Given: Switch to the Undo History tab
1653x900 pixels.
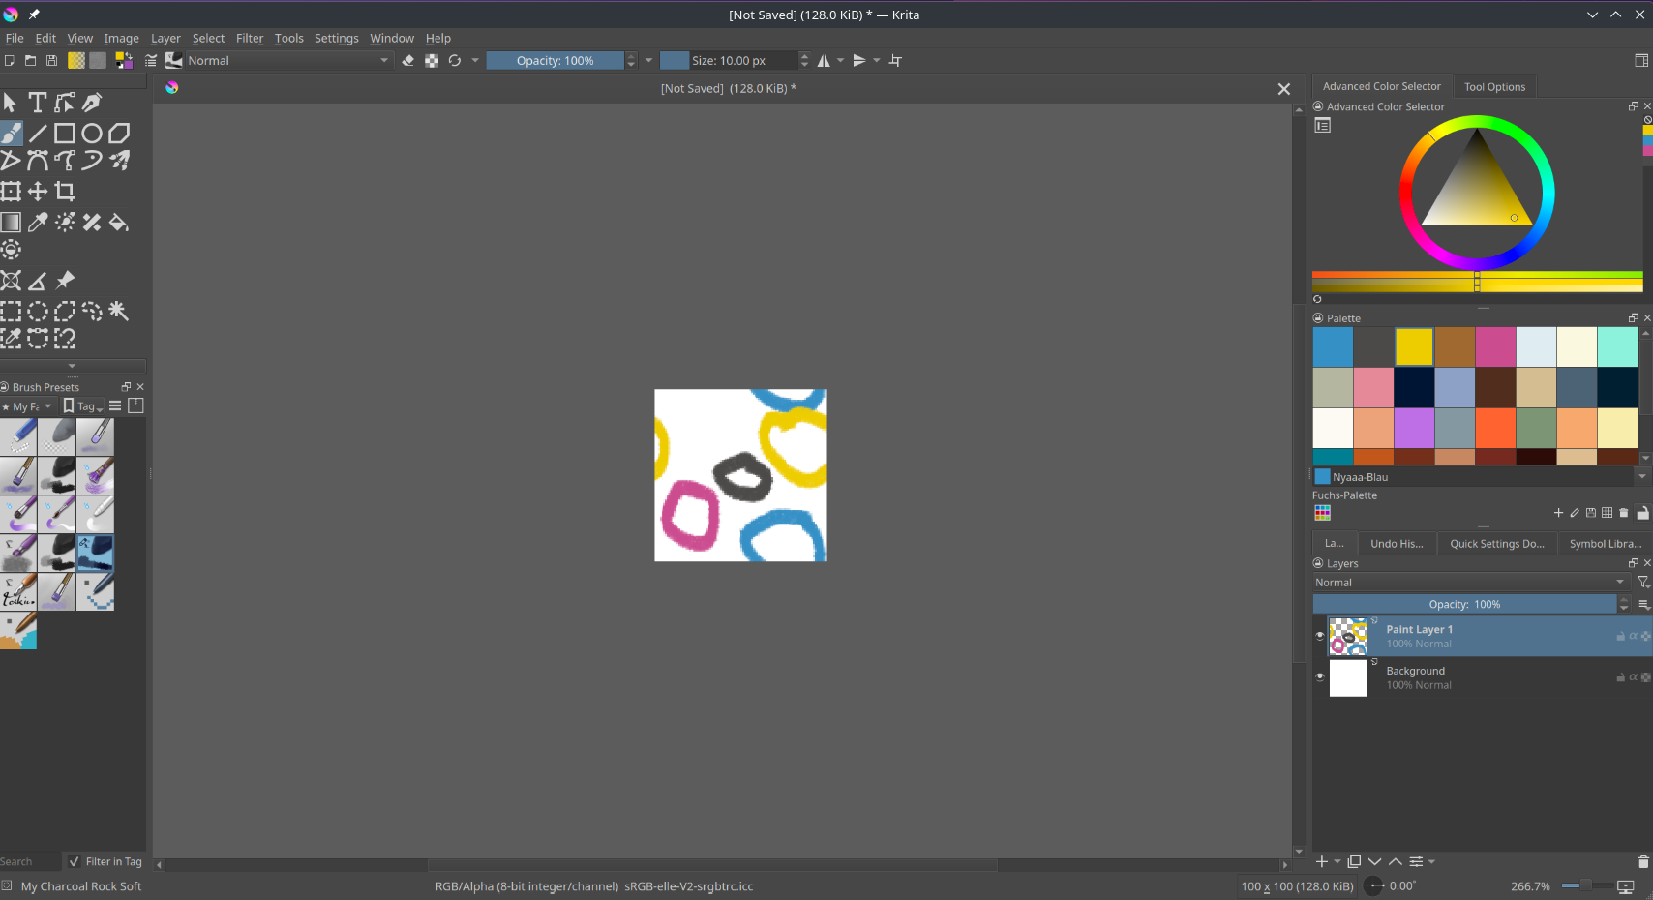Looking at the screenshot, I should click(x=1397, y=544).
